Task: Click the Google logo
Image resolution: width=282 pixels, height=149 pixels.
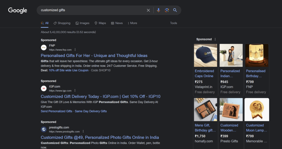Action: 18,10
